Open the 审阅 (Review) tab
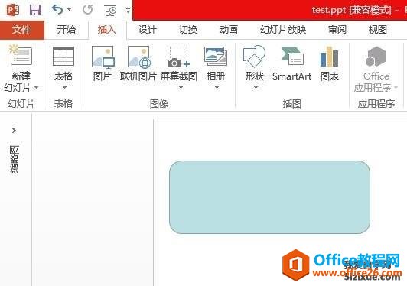 (x=337, y=30)
